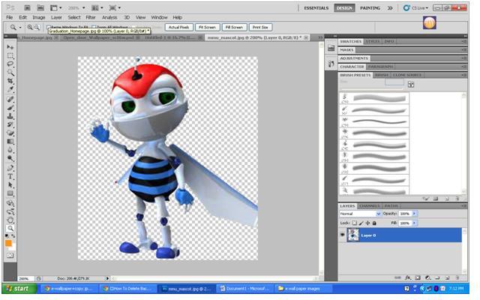The image size is (480, 300).
Task: Select the Rectangle shape tool
Action: point(10,193)
